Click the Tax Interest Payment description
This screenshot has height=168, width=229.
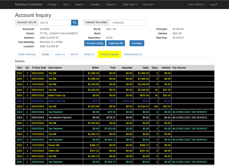60,118
